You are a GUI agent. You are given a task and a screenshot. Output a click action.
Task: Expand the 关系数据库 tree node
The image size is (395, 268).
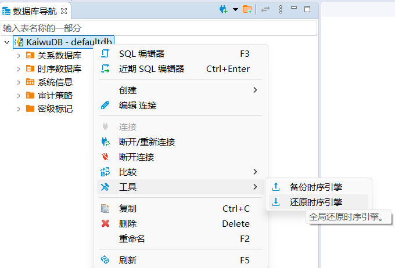pos(19,56)
